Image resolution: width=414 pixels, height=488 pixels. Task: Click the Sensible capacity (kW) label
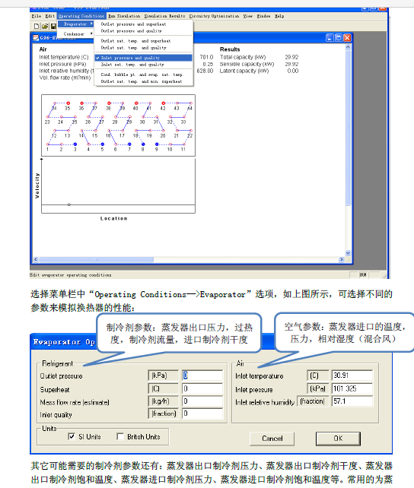click(x=247, y=64)
